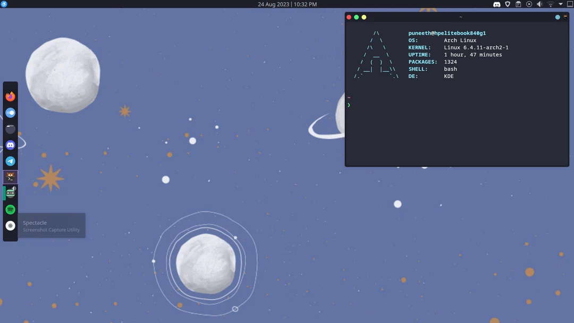574x323 pixels.
Task: Toggle the teal keep-above circle on terminal titlebar
Action: (x=558, y=16)
